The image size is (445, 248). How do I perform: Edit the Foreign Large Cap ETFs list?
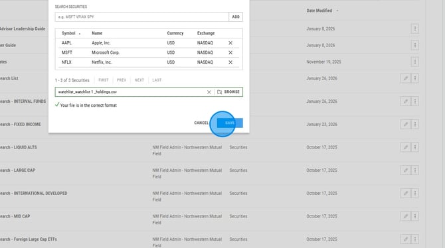pos(406,239)
